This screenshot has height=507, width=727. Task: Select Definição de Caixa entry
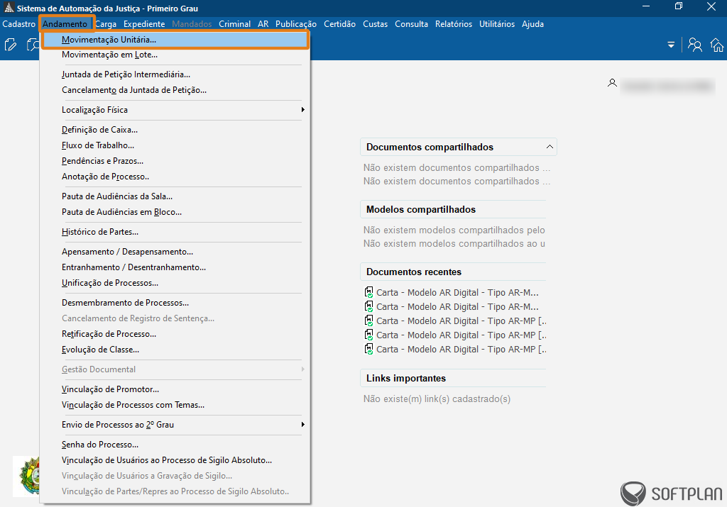[x=175, y=130]
